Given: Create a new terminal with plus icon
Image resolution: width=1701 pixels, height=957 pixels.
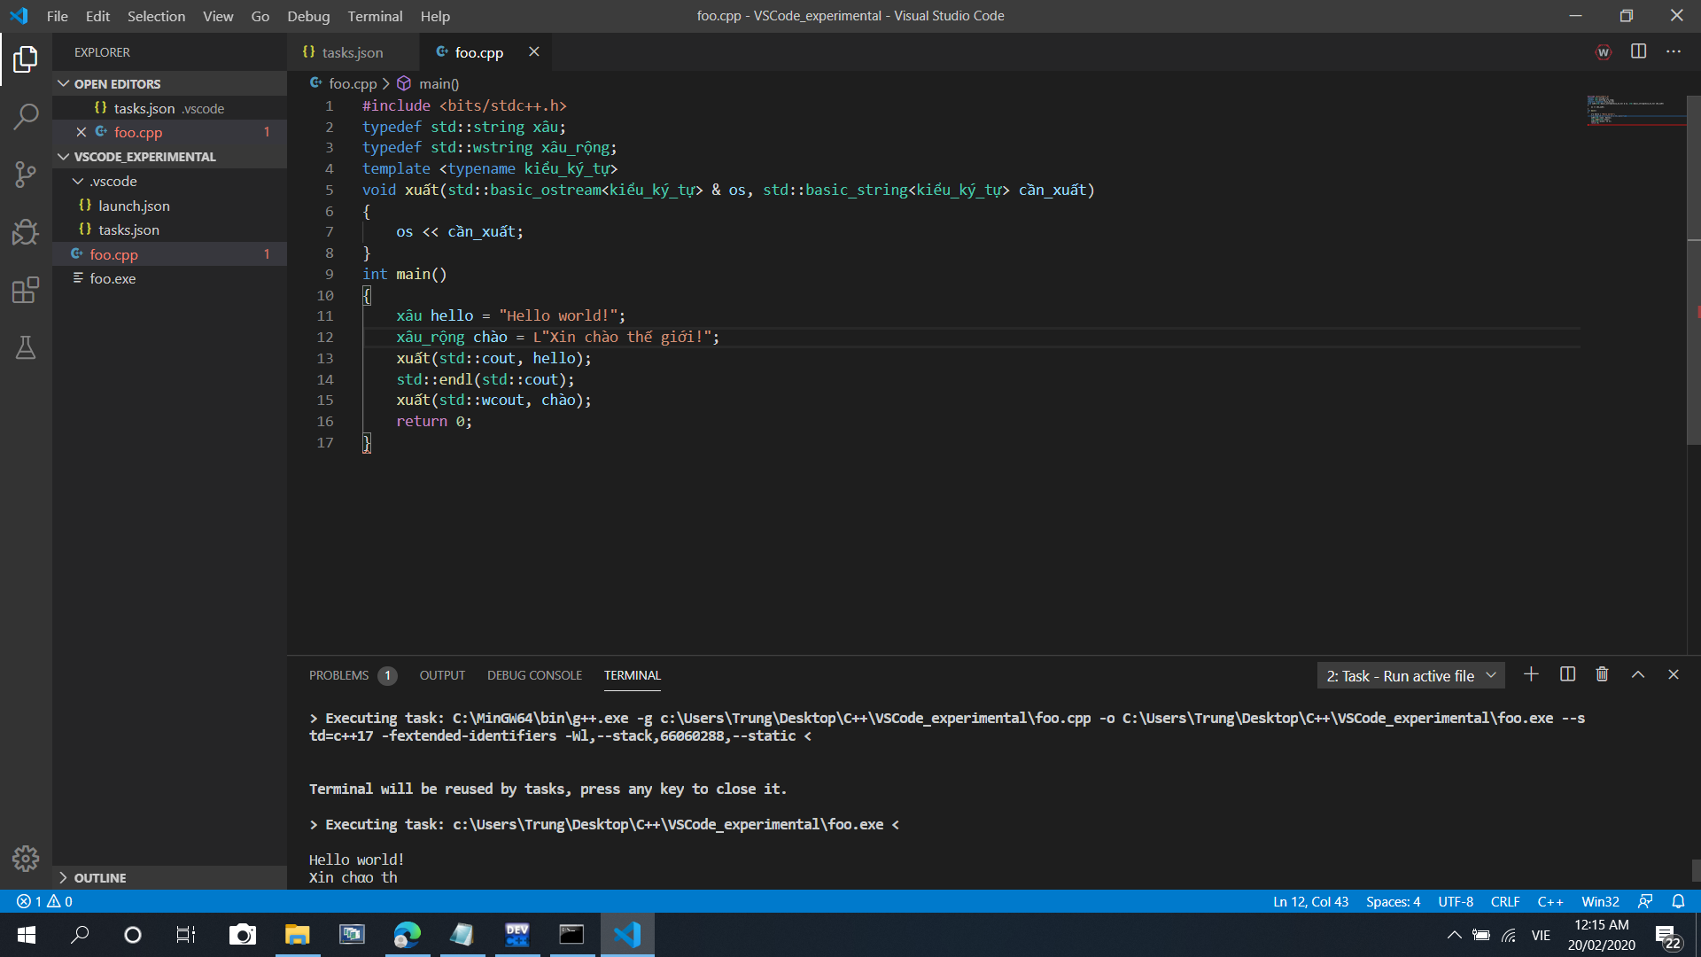Looking at the screenshot, I should point(1531,674).
